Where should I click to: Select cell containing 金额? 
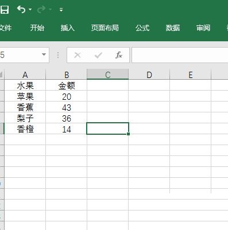point(67,85)
